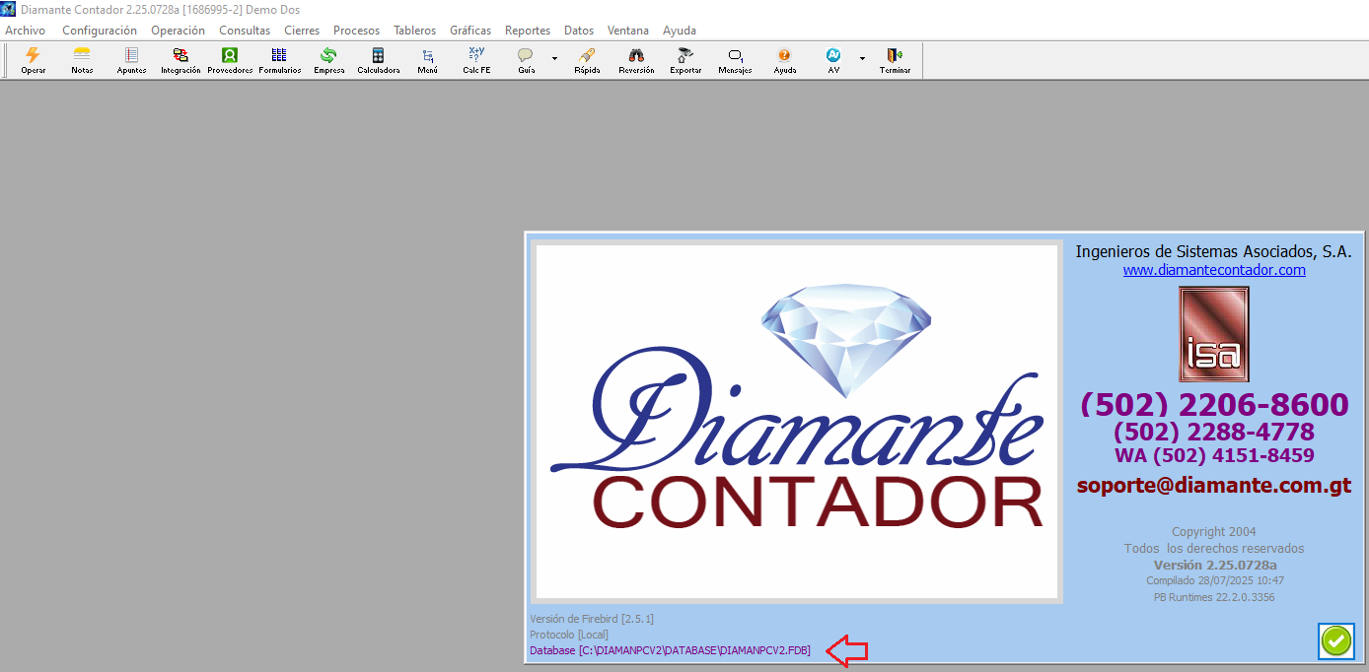Click Compilado 28/07/2025 10:47 text
This screenshot has height=672, width=1369.
pyautogui.click(x=1215, y=580)
